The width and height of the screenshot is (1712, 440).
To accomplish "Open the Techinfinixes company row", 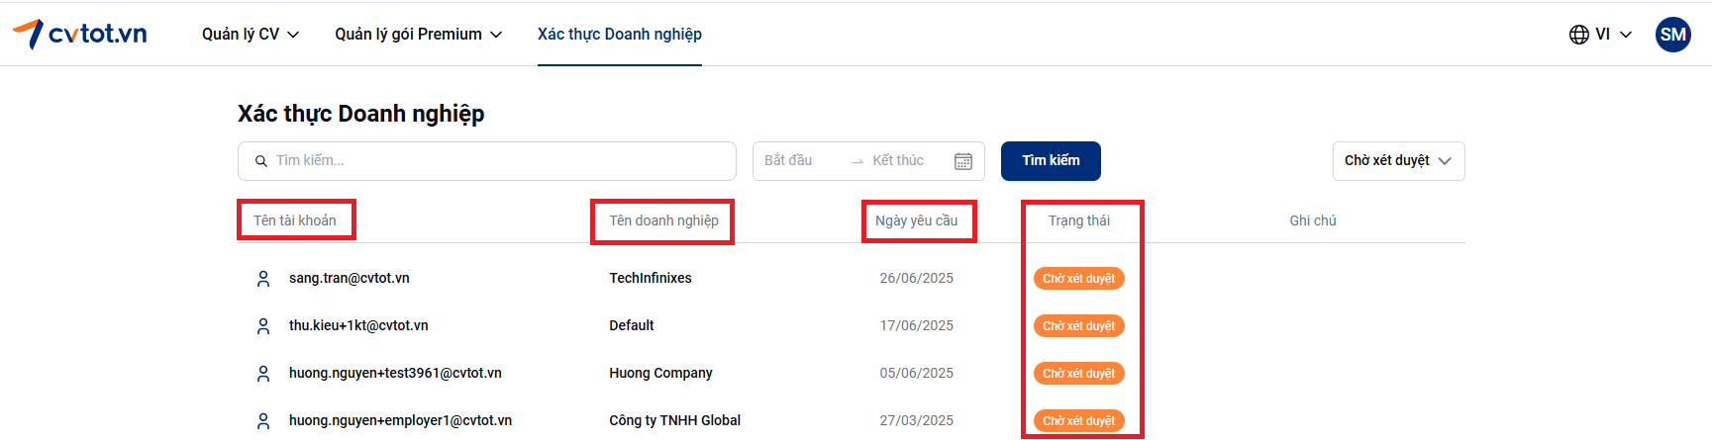I will [x=651, y=279].
